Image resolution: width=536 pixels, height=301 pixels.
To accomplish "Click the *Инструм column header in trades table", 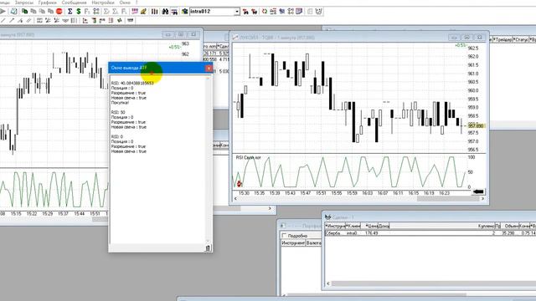I will point(335,226).
